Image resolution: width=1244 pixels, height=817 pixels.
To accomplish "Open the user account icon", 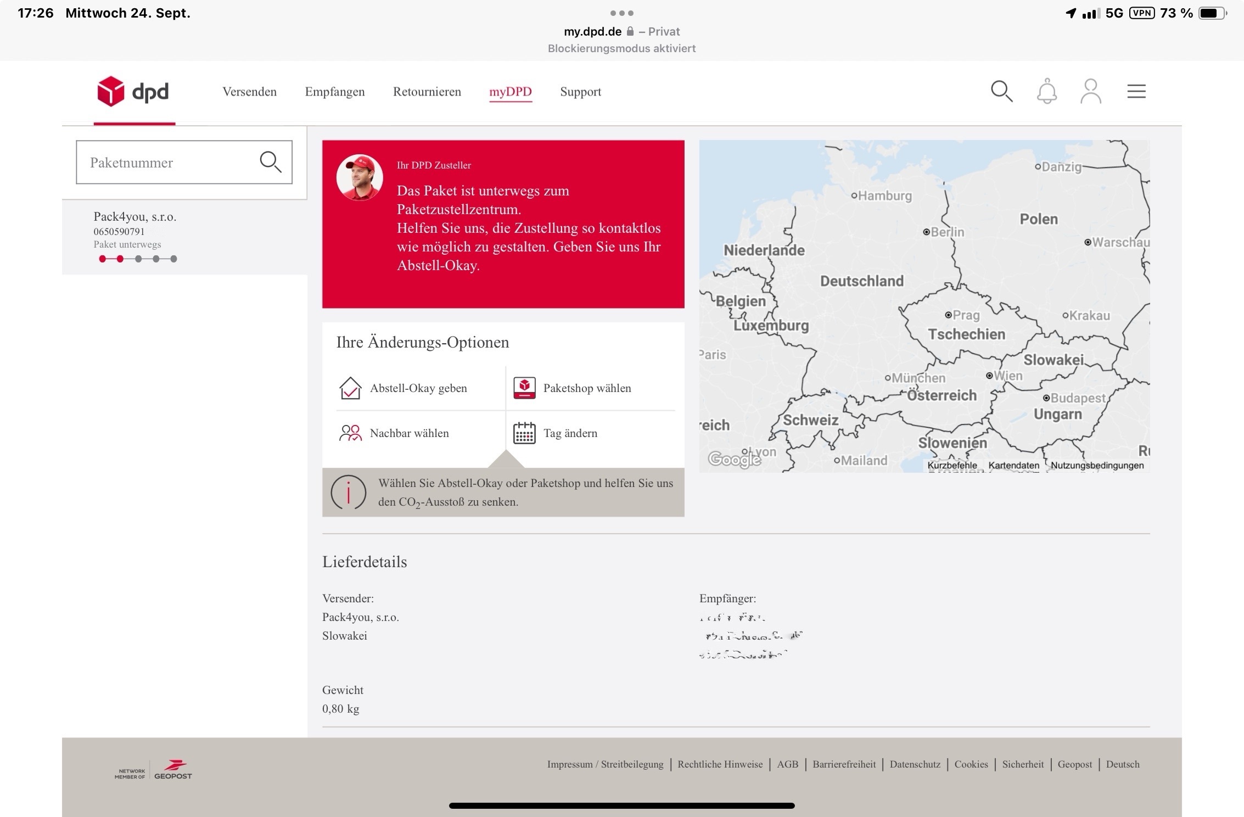I will coord(1091,91).
